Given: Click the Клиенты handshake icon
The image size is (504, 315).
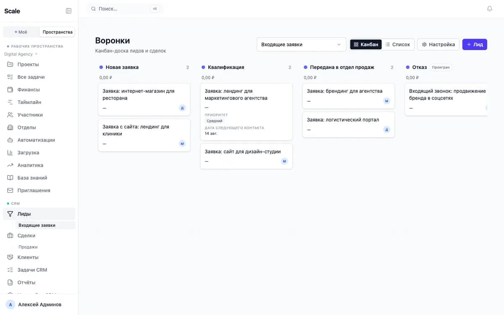Looking at the screenshot, I should click(x=10, y=257).
